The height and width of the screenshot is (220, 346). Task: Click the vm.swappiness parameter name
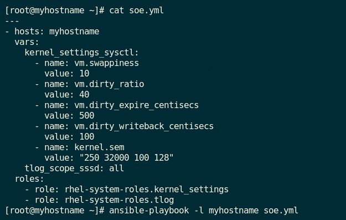pos(107,63)
